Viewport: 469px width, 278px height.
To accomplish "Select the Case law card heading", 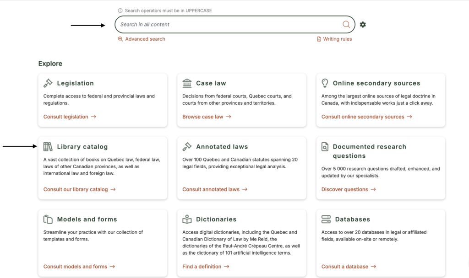I will (211, 83).
